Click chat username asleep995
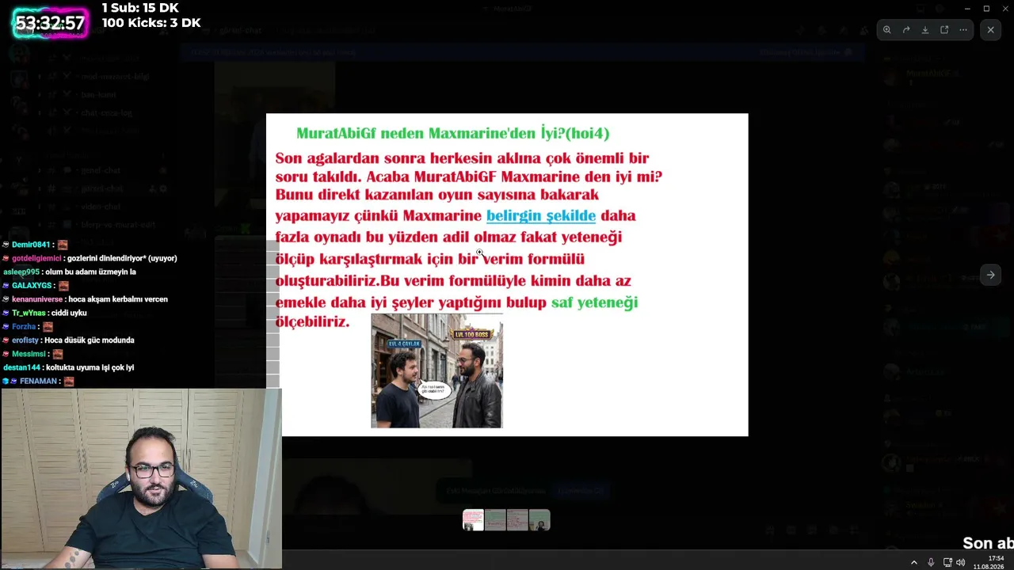 click(21, 272)
